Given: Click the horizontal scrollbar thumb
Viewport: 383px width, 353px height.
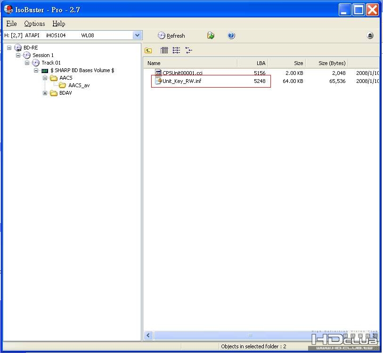Looking at the screenshot, I should (250, 336).
